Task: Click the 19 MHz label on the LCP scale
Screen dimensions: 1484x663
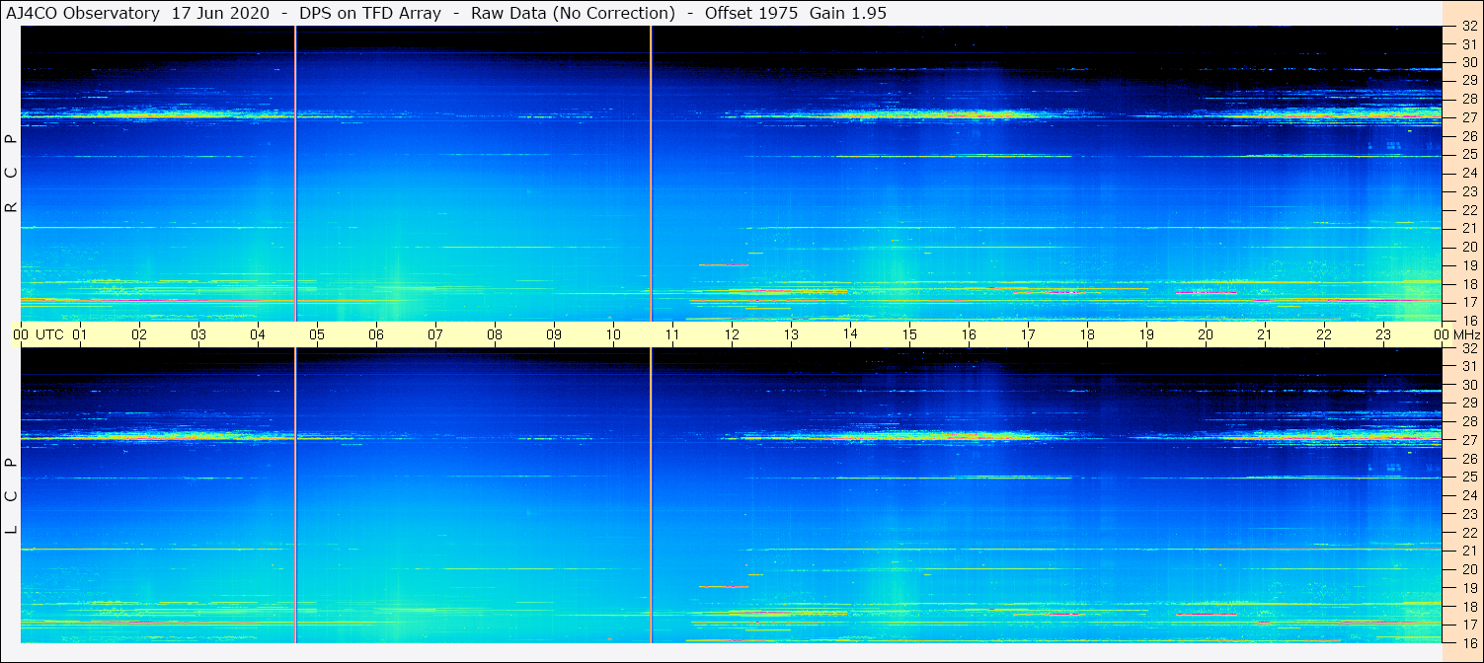Action: [1468, 588]
